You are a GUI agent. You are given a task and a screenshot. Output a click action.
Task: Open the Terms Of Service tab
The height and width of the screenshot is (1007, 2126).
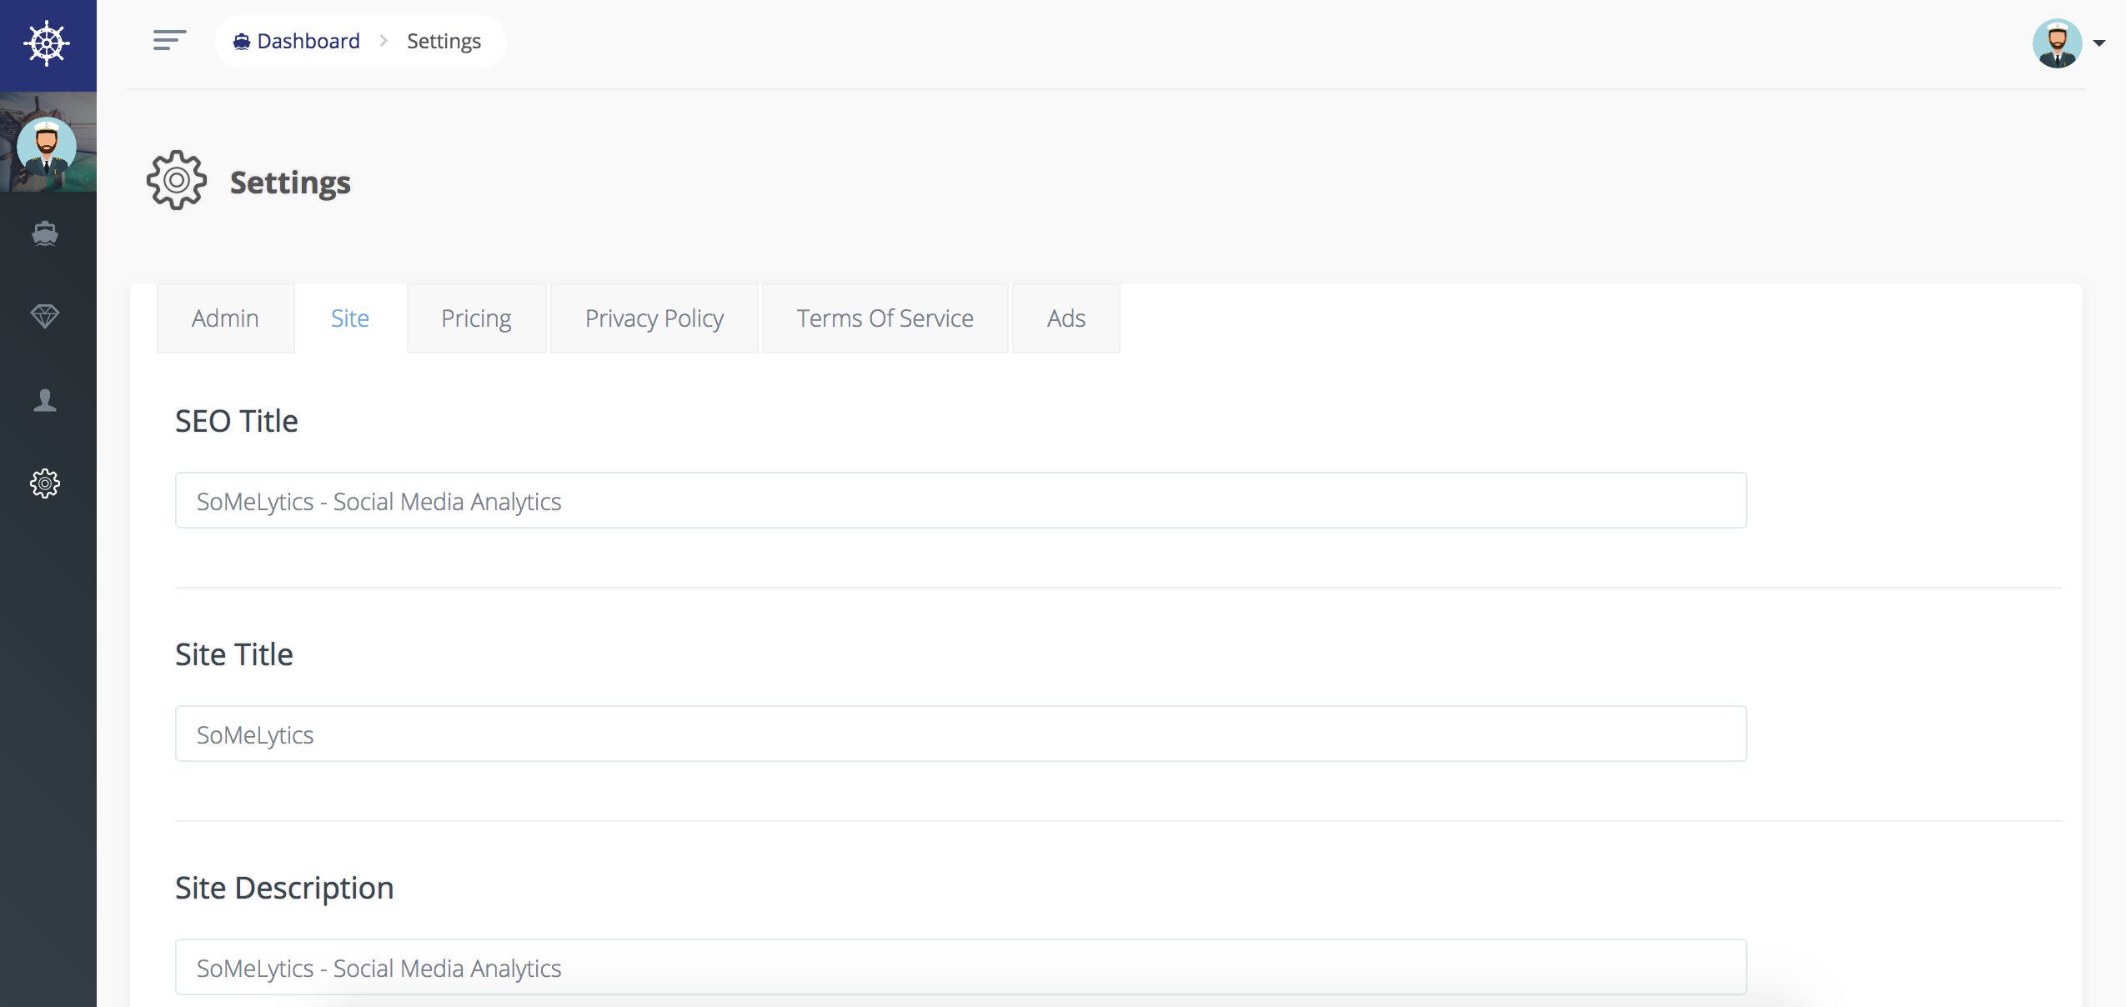[x=885, y=318]
